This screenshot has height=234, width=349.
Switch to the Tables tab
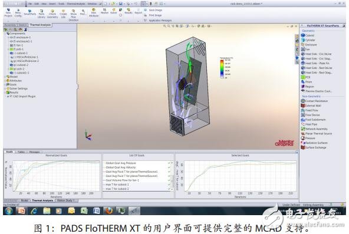(x=21, y=152)
